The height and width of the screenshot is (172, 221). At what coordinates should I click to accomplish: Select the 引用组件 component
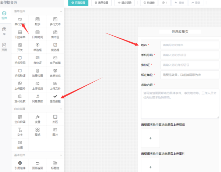[x=20, y=165]
